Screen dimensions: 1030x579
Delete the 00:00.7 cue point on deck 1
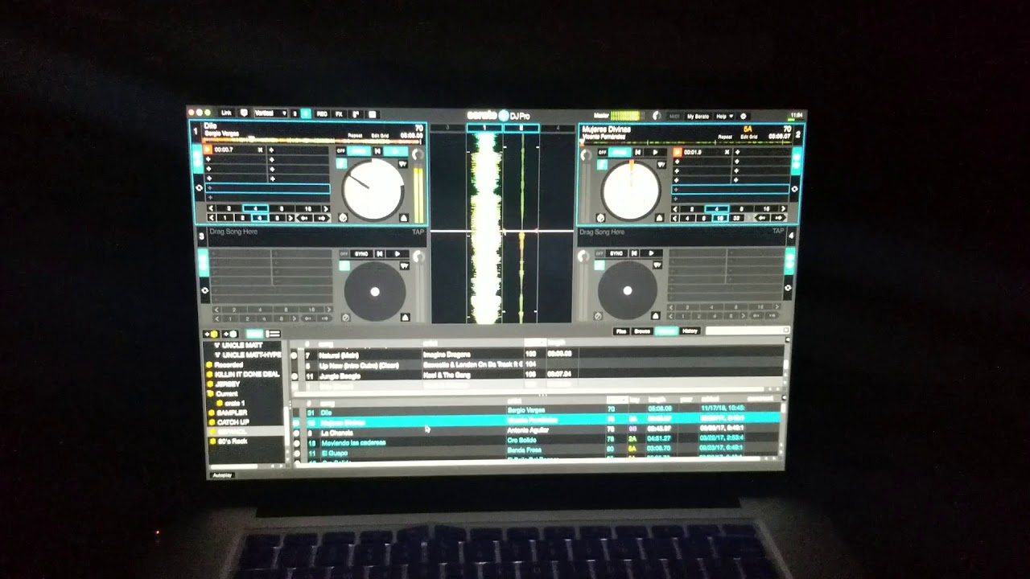click(260, 150)
